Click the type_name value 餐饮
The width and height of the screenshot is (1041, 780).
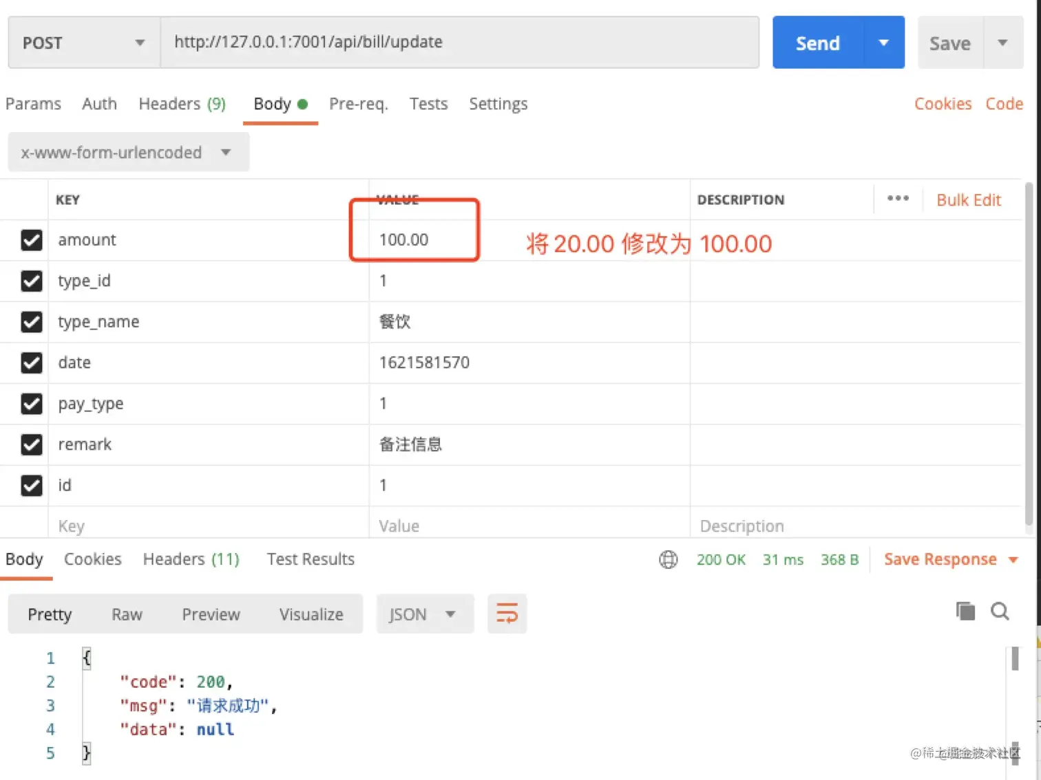click(395, 322)
